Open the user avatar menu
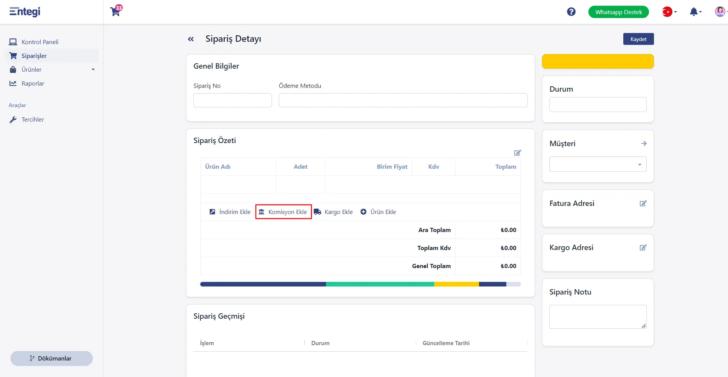 [720, 12]
